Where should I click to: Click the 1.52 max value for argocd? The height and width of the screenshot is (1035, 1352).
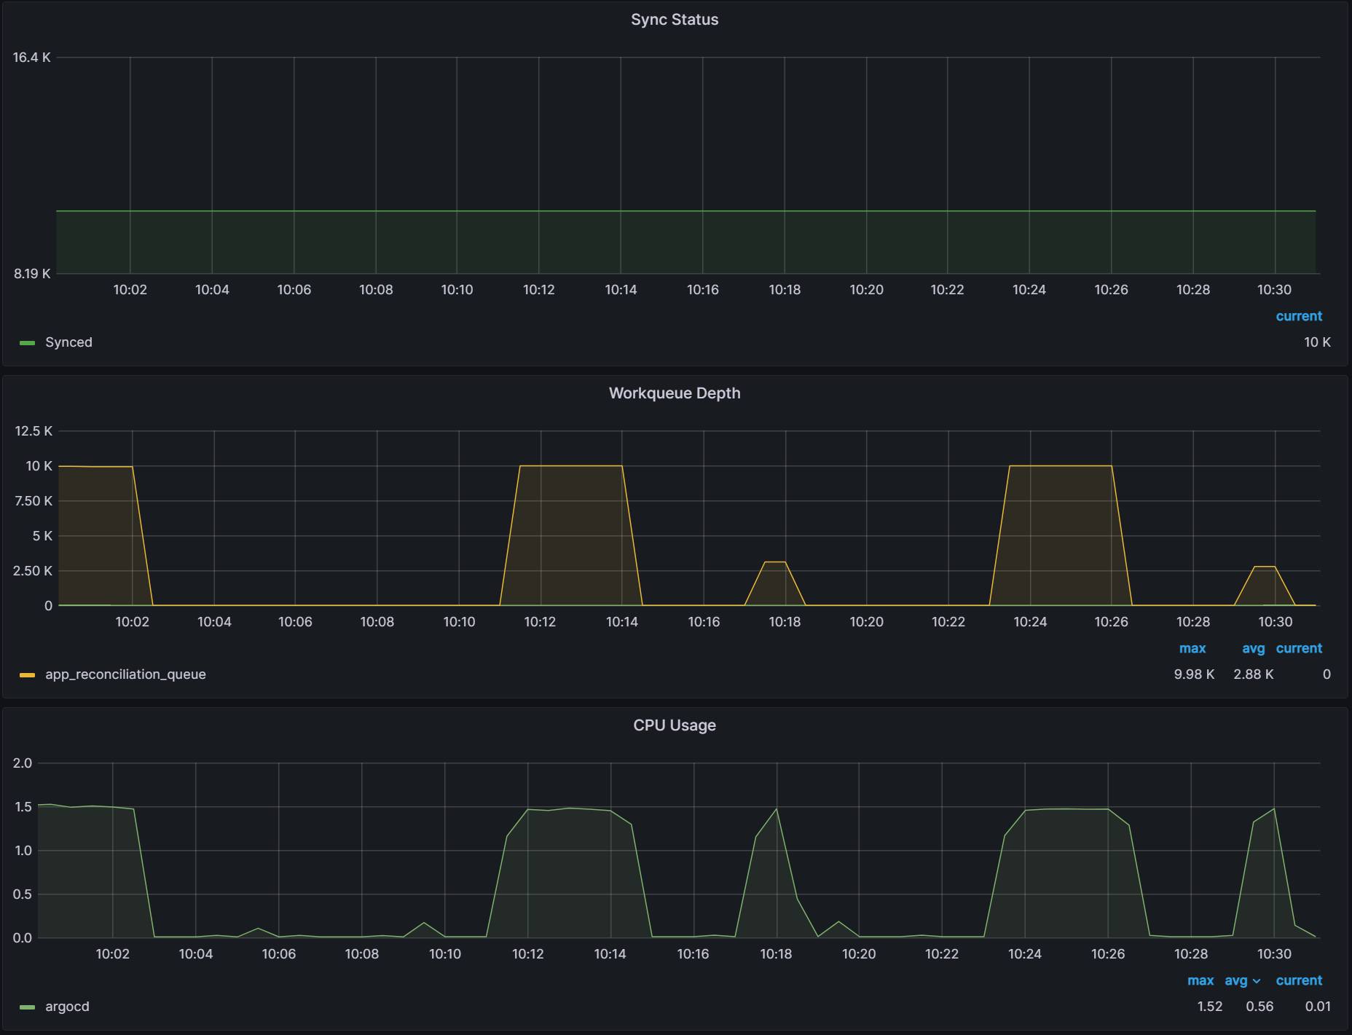(x=1210, y=1007)
